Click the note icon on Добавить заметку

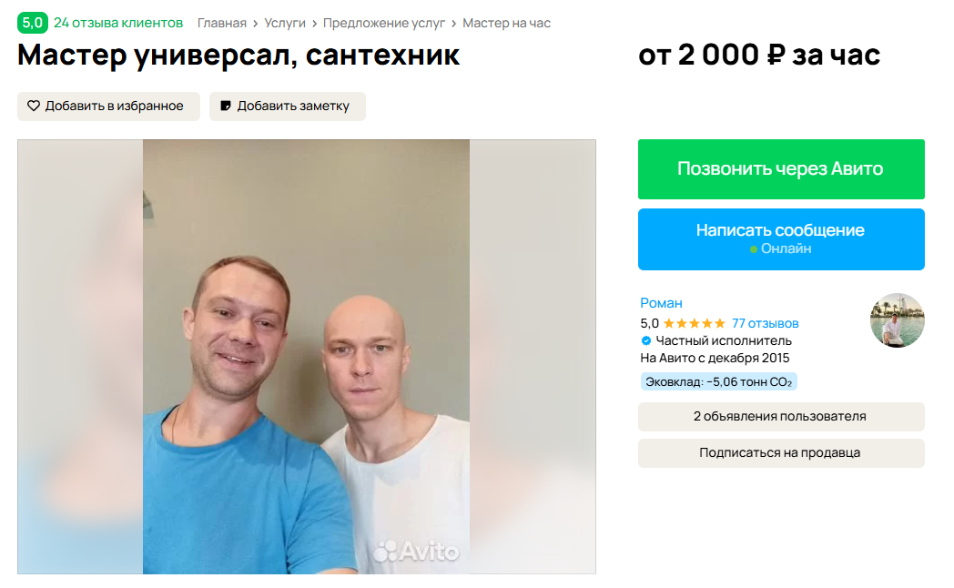coord(225,106)
